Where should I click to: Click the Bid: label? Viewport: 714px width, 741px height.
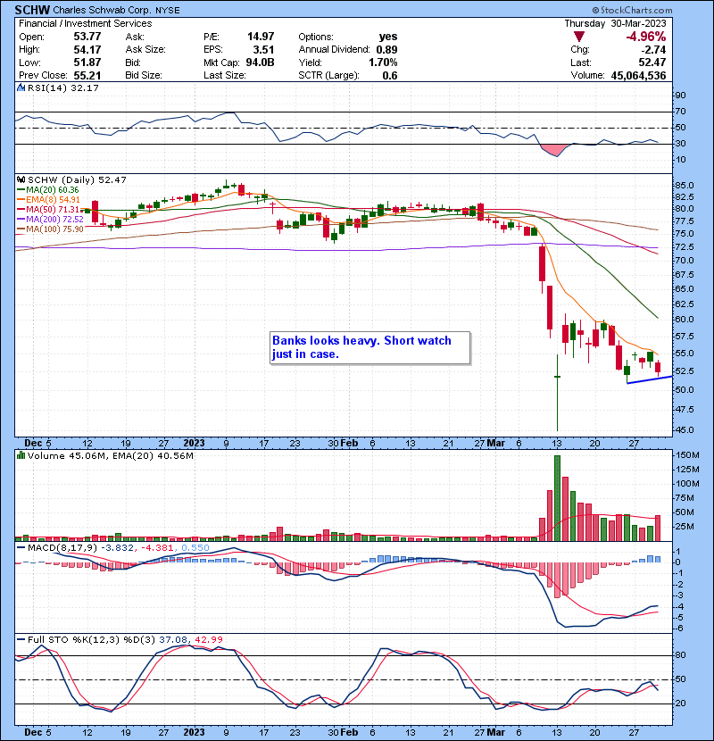coord(133,62)
